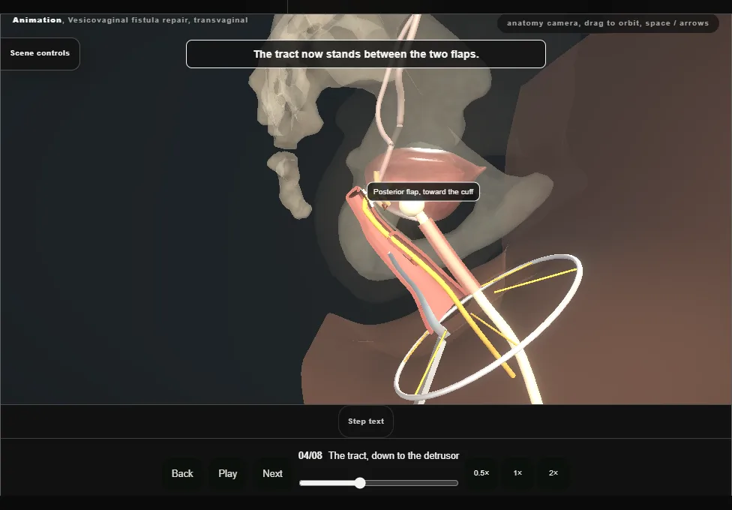Click the step title 'The tract, down to the detrusor'
This screenshot has height=510, width=732.
394,456
